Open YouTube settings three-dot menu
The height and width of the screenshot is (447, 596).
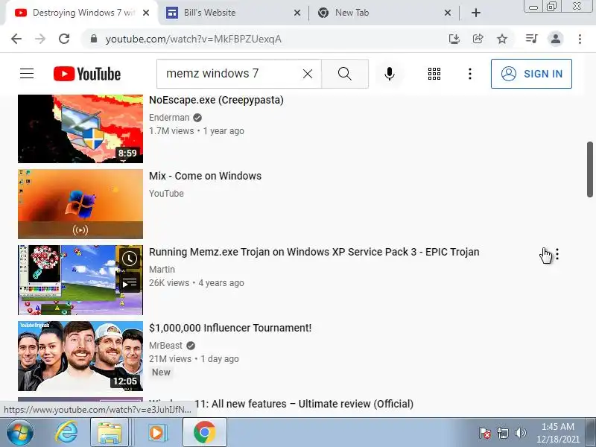coord(470,74)
